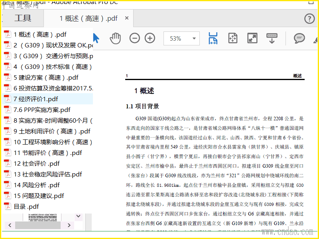Click PDF icon beside 5 建设方案（高速）.pdf
This screenshot has height=239, width=319.
coord(8,77)
